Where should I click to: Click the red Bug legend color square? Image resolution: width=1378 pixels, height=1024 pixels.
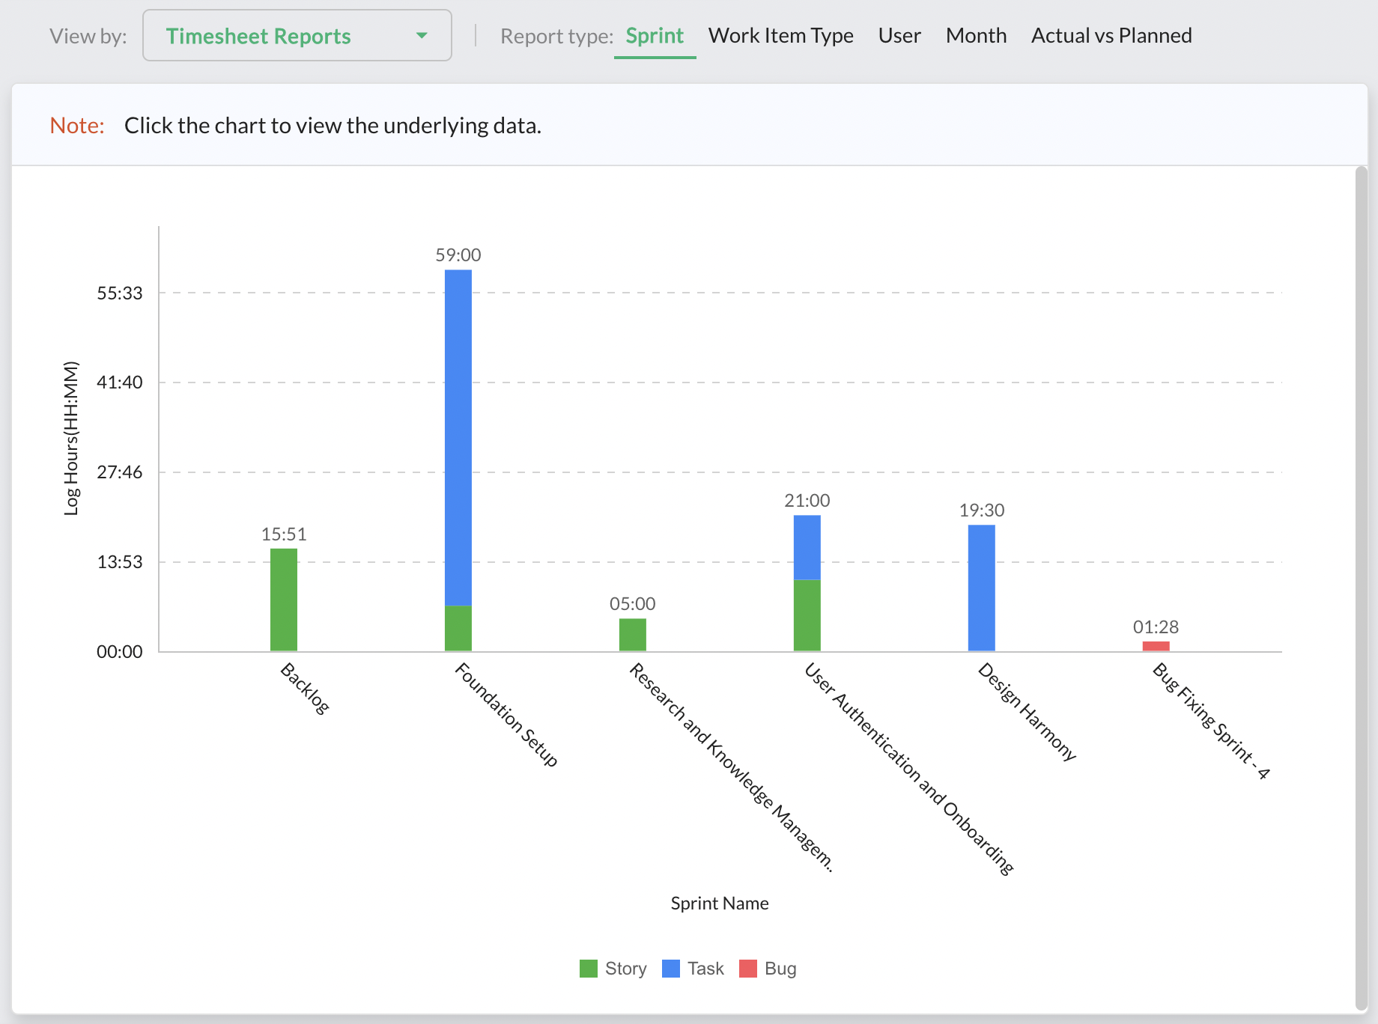click(748, 969)
